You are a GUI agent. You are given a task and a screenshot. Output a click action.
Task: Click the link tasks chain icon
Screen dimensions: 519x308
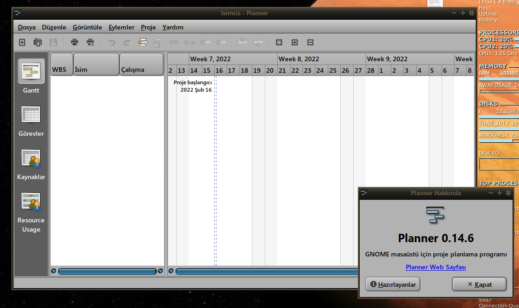pyautogui.click(x=174, y=42)
